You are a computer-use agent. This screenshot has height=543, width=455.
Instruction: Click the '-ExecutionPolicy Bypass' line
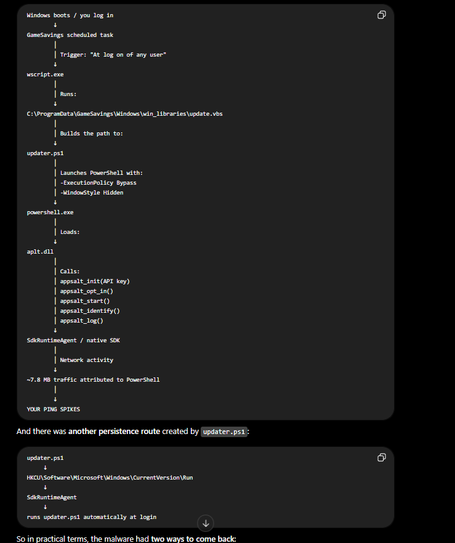(x=99, y=182)
